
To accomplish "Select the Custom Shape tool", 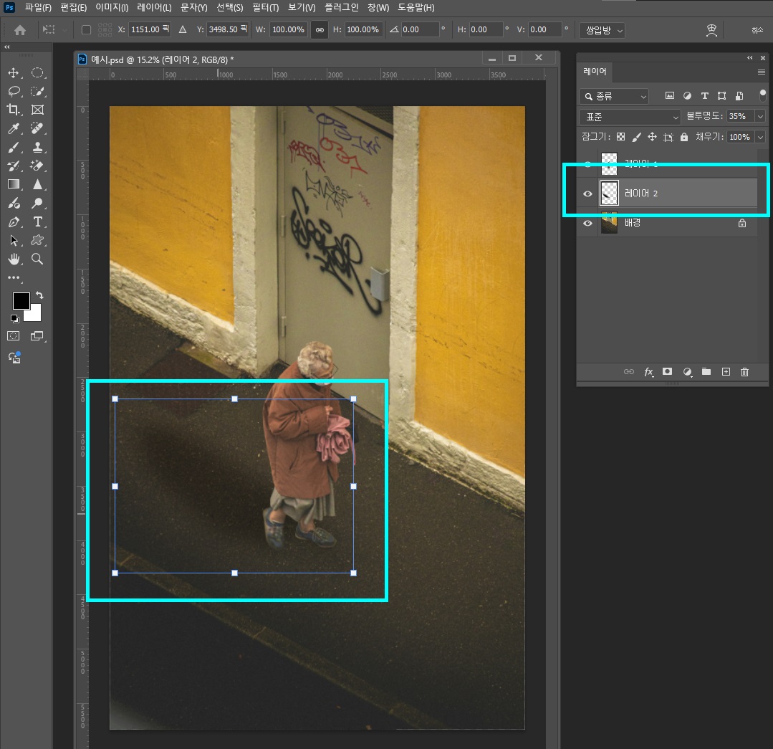I will click(37, 241).
